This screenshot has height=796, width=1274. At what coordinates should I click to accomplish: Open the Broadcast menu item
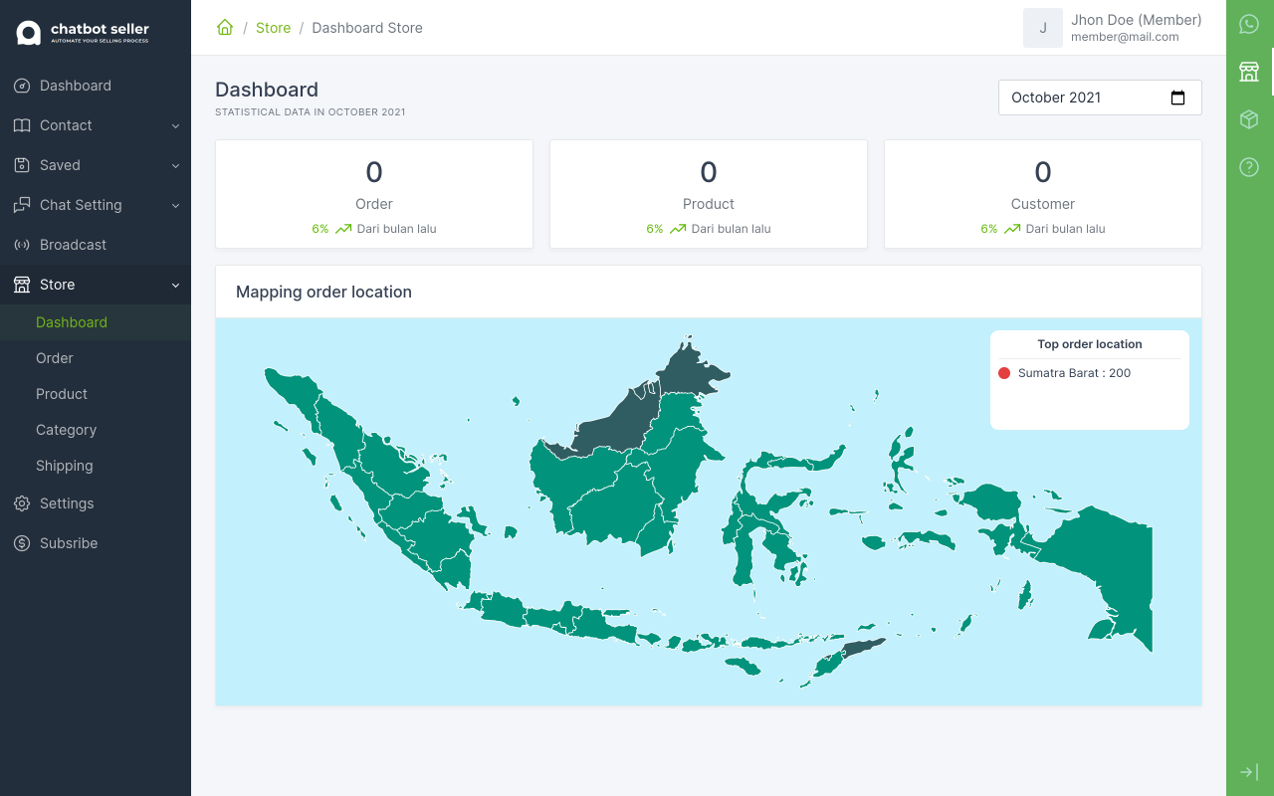click(x=96, y=245)
